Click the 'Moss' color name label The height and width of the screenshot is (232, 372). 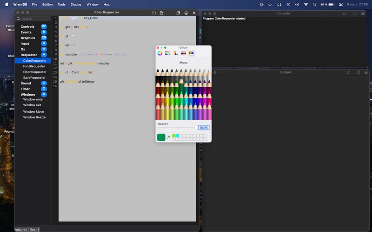(x=183, y=63)
